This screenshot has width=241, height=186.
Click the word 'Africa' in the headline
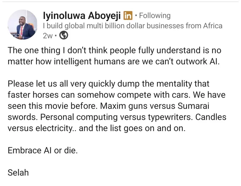[x=213, y=26]
